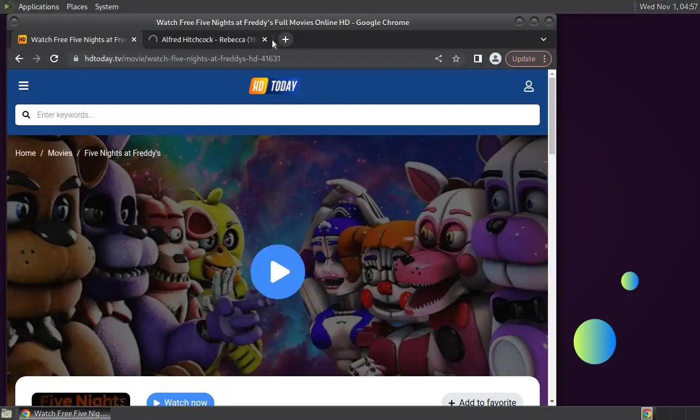Click the site lock icon in address bar
700x420 pixels.
click(x=76, y=59)
